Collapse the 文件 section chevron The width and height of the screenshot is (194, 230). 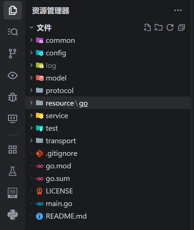(31, 27)
